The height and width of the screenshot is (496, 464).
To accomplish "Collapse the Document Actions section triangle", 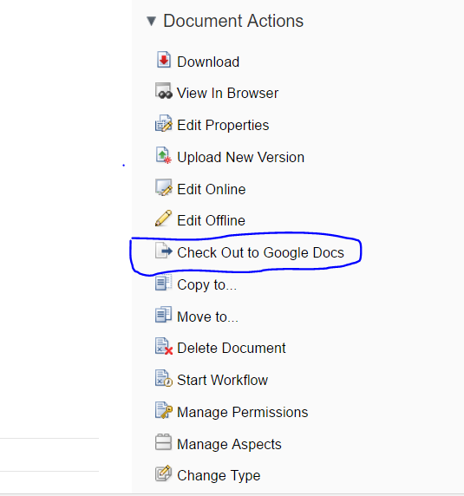I will tap(151, 21).
